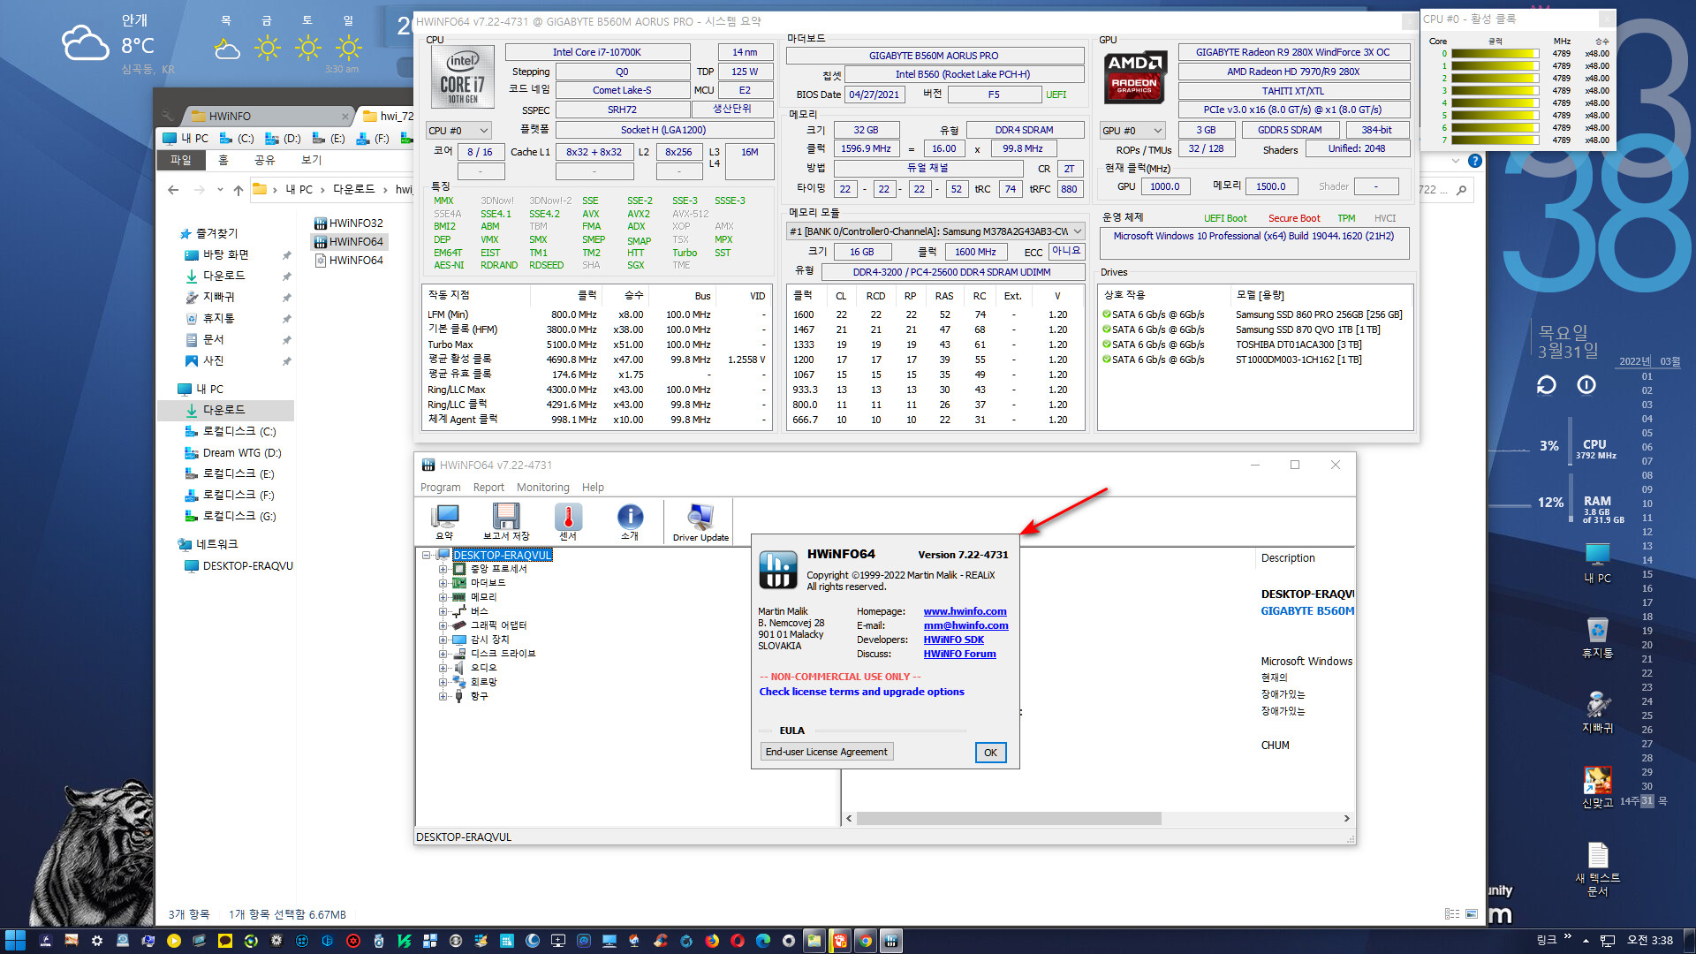This screenshot has height=954, width=1696.
Task: Click the Intel Core i7 logo
Action: pos(462,75)
